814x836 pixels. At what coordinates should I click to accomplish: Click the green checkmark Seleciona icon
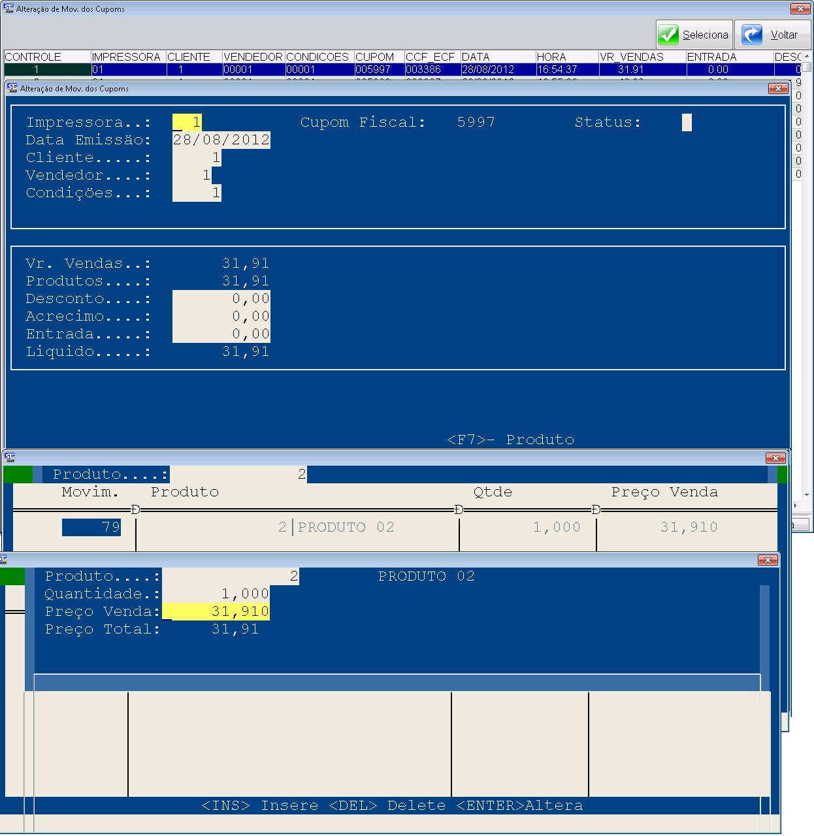tap(668, 35)
